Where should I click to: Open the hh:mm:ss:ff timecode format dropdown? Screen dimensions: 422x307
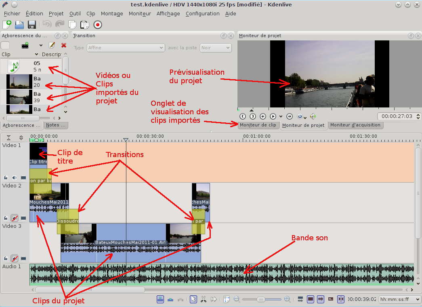pos(399,299)
